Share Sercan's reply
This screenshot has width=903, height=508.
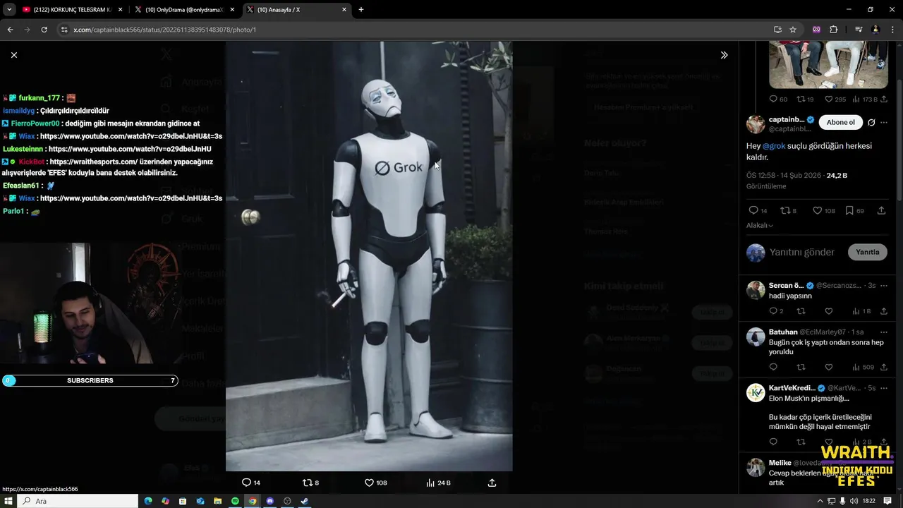pos(884,311)
